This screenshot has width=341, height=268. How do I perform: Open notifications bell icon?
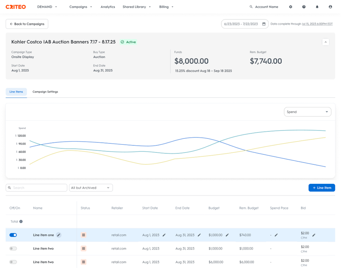317,7
